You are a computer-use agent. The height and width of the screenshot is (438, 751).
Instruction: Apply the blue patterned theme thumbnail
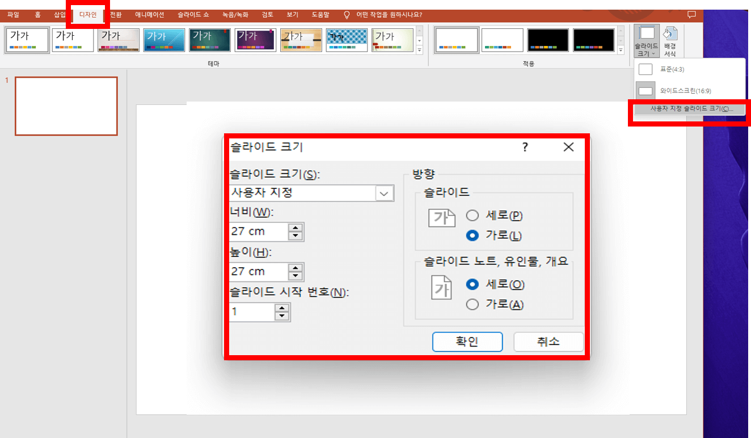(347, 40)
